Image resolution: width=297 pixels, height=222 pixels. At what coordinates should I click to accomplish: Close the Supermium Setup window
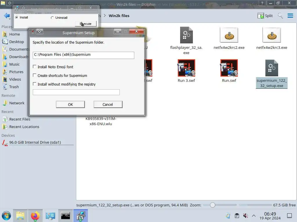(136, 31)
